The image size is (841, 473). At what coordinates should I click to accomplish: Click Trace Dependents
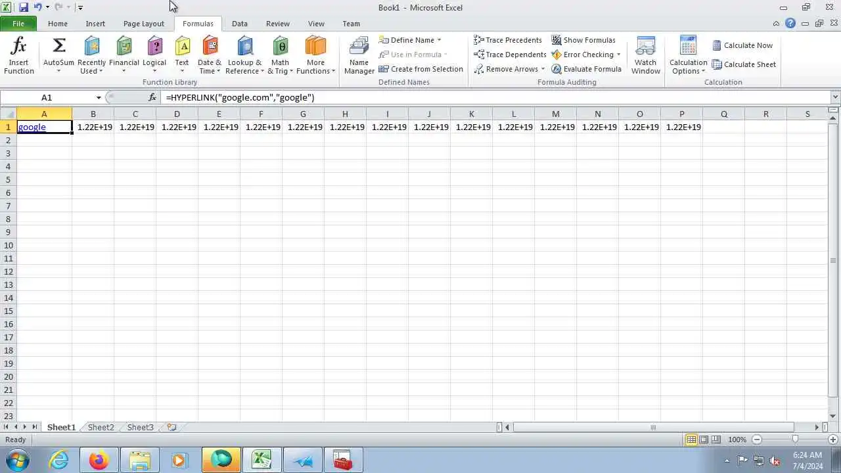(x=510, y=55)
